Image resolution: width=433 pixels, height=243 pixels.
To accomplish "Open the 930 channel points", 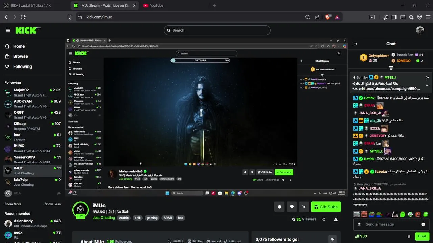I will point(361,236).
